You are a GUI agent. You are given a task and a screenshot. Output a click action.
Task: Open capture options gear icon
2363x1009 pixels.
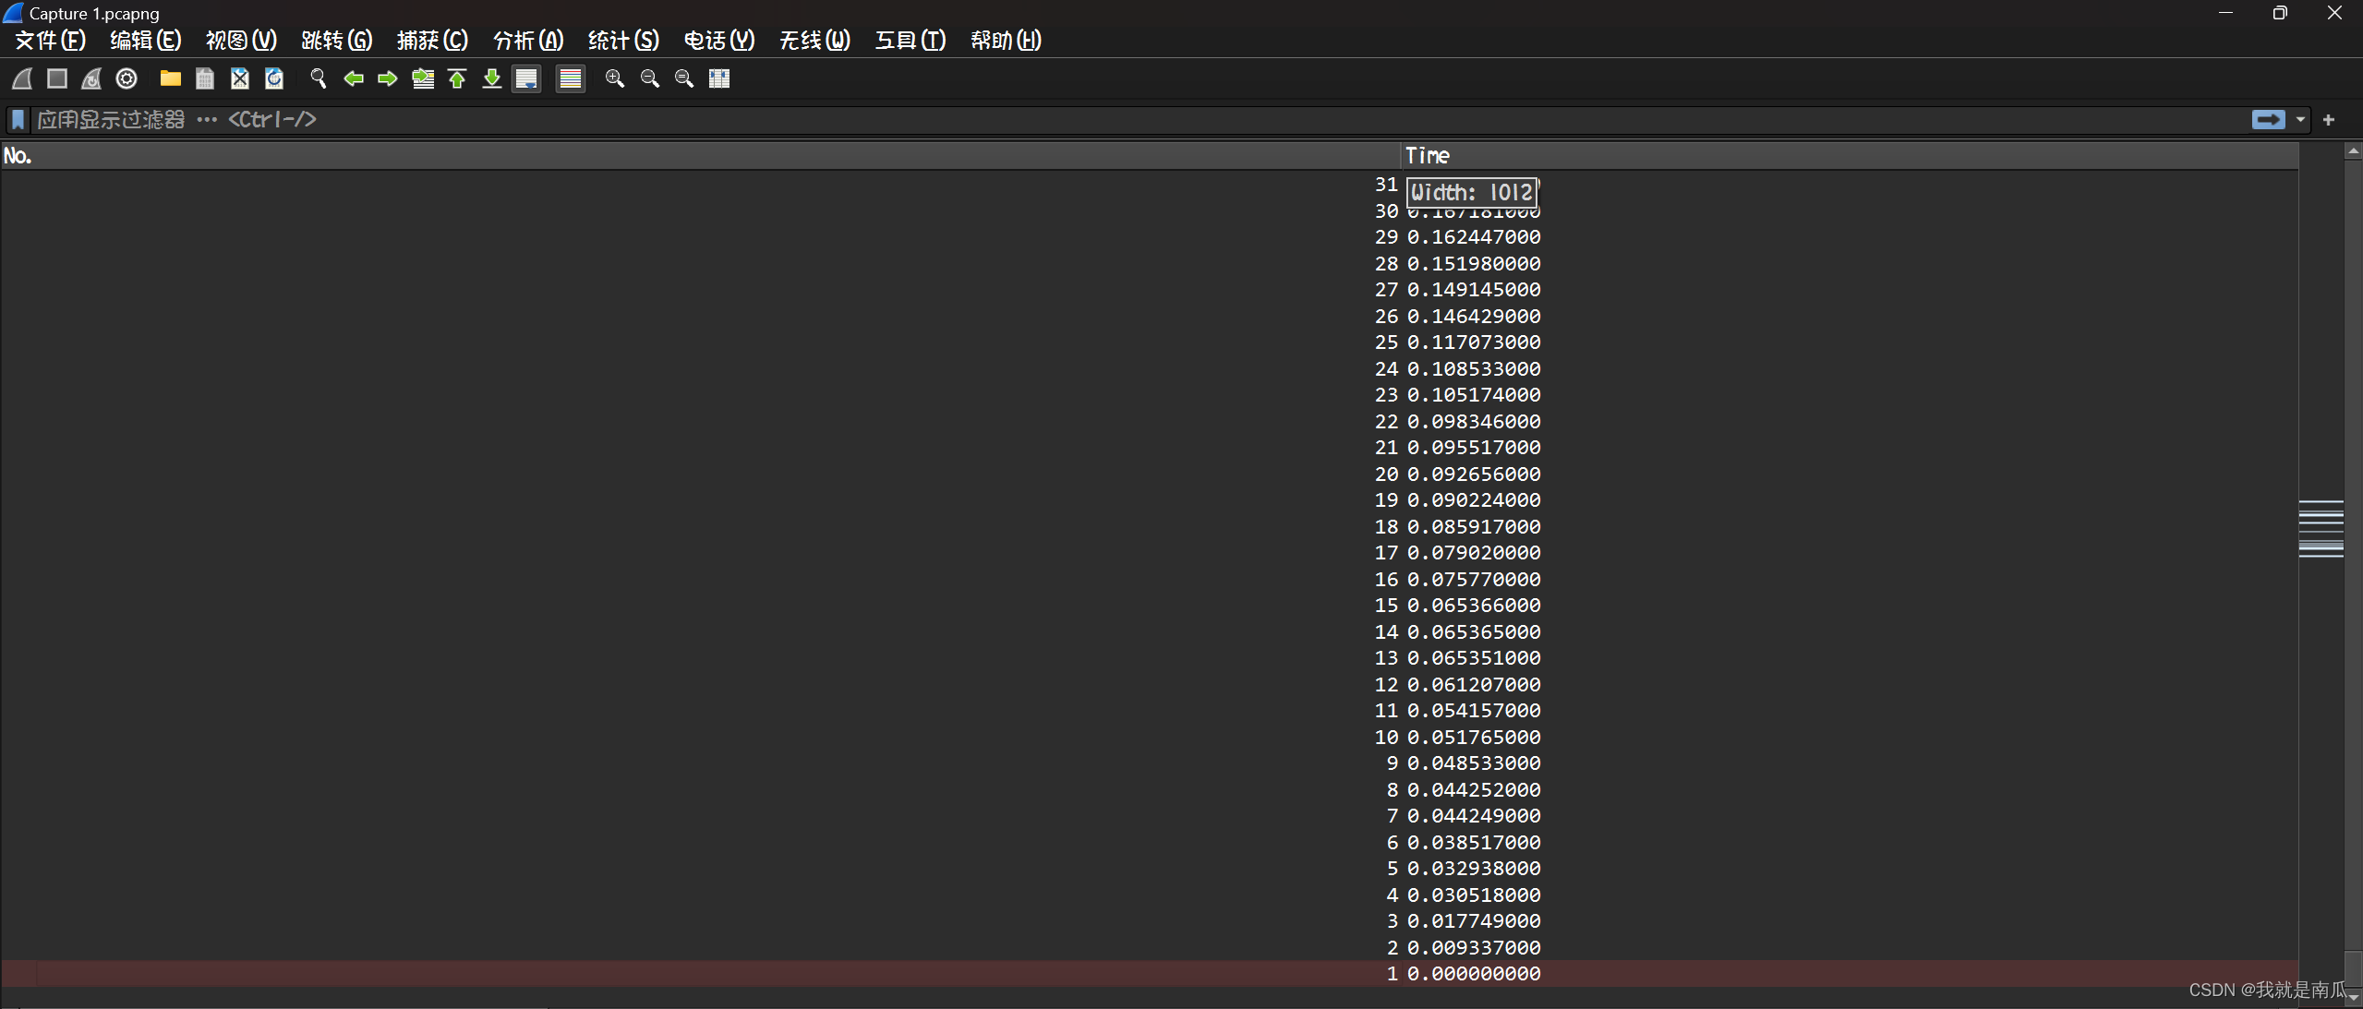[127, 78]
